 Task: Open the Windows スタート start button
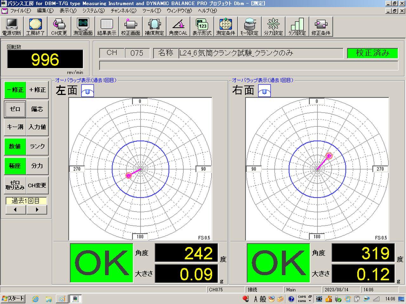pyautogui.click(x=13, y=299)
